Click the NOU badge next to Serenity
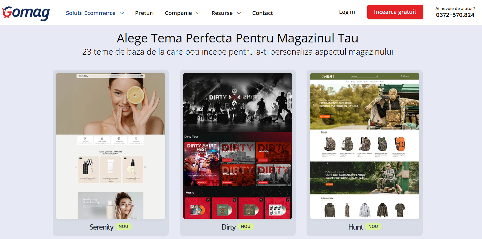The width and height of the screenshot is (482, 239). (x=123, y=227)
